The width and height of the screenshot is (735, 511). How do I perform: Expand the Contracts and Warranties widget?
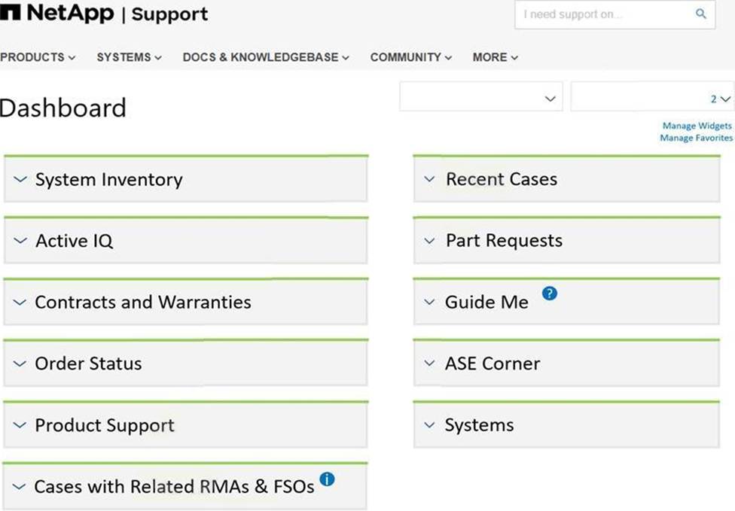pos(20,303)
